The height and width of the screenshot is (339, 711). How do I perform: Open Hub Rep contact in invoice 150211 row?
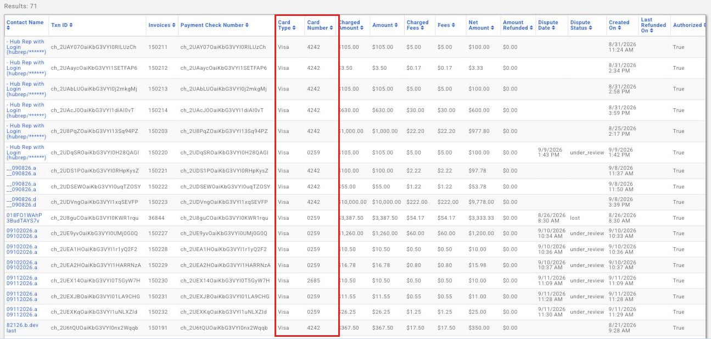25,47
